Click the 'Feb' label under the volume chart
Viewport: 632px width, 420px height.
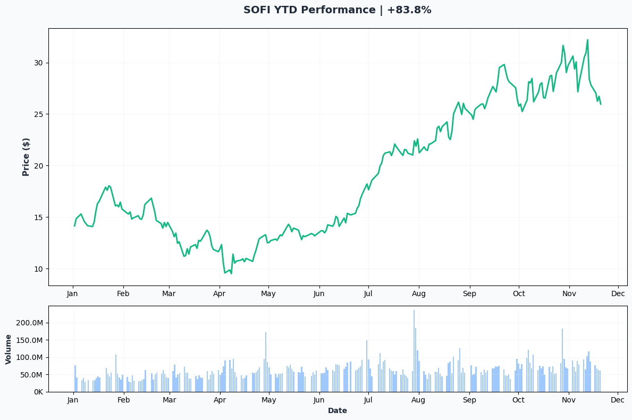pyautogui.click(x=123, y=400)
